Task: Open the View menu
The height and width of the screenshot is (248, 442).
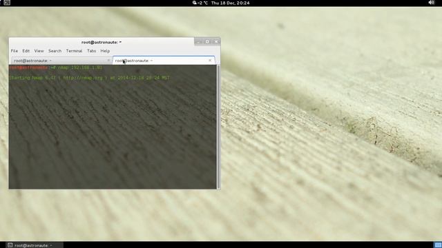Action: (x=39, y=51)
